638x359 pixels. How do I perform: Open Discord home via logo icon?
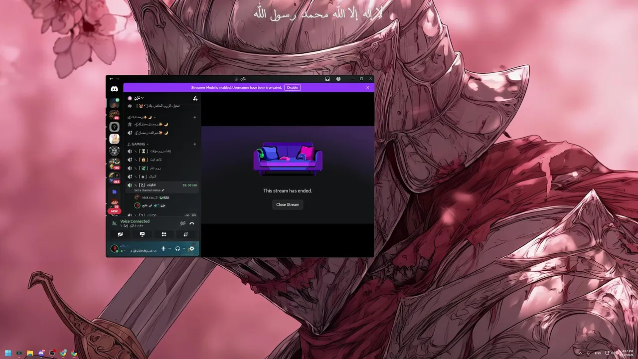pyautogui.click(x=114, y=89)
